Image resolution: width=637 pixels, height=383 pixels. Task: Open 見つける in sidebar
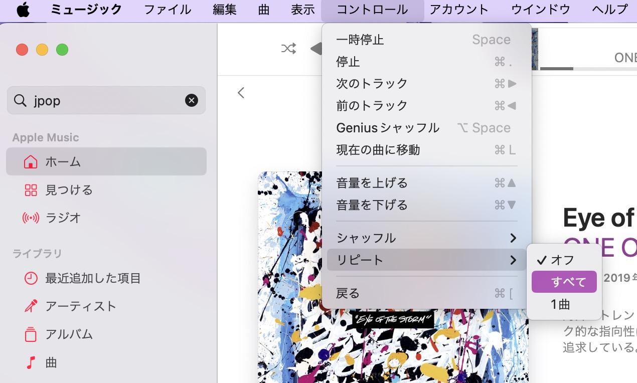[106, 190]
